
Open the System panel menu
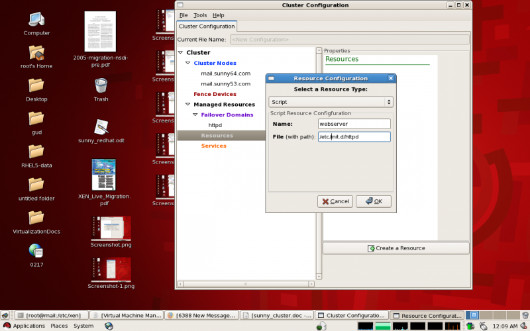pos(83,326)
